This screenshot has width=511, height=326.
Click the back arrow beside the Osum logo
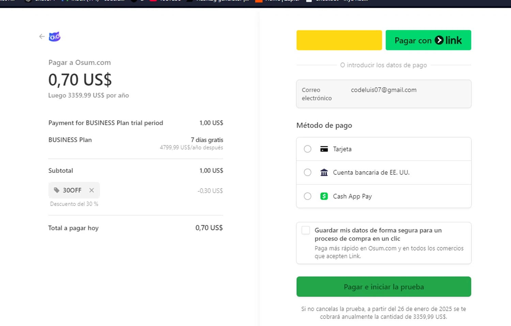(42, 36)
